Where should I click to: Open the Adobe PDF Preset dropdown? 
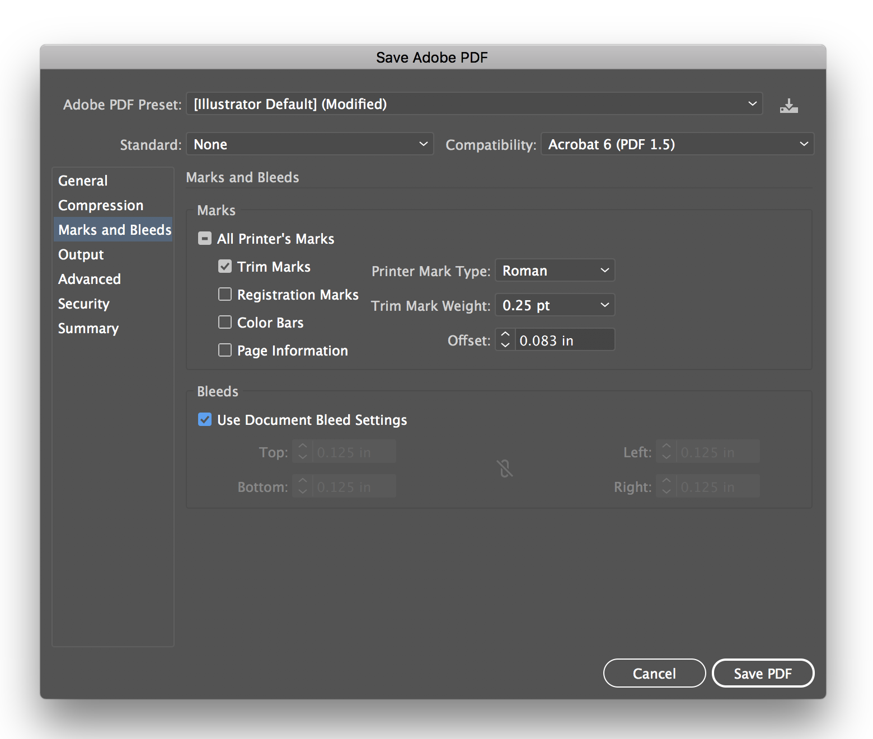point(474,104)
